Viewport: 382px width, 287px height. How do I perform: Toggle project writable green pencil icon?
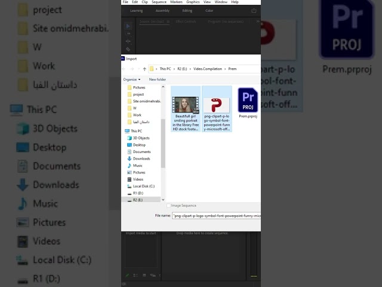click(x=127, y=275)
